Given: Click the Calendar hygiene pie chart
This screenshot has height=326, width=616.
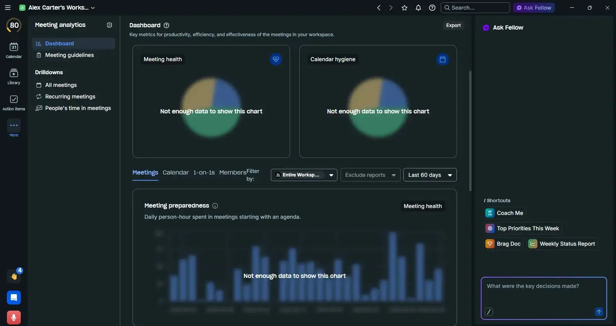Looking at the screenshot, I should pos(378,107).
